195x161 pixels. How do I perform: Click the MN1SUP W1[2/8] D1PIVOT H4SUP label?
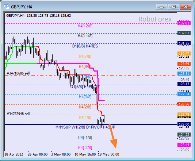coord(85,127)
